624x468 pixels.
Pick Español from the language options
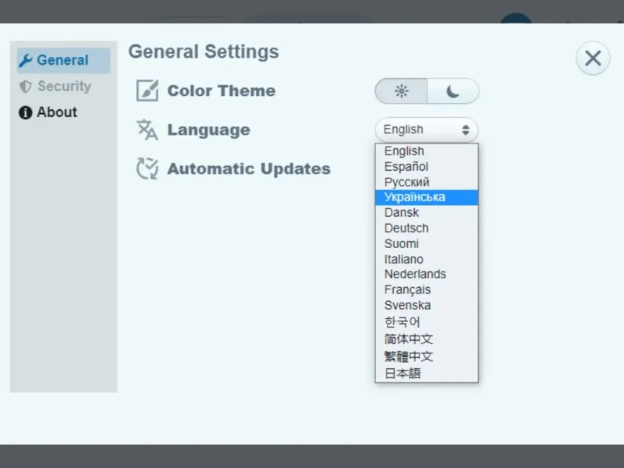[x=406, y=166]
